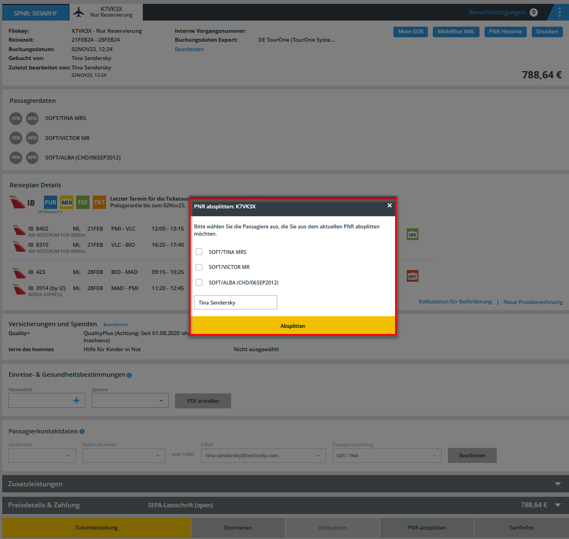The width and height of the screenshot is (569, 539).
Task: Switch to the SPNR: S03ARHF tab
Action: point(36,12)
